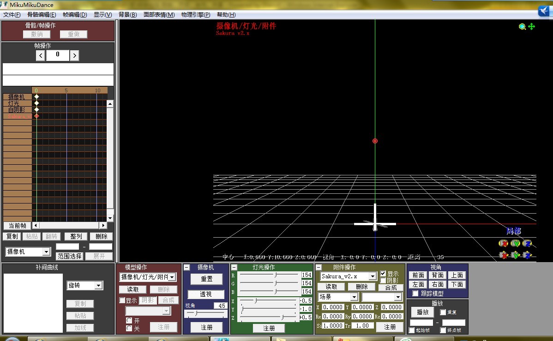
Task: Check the 显示 checkbox in 模型操作 panel
Action: [x=122, y=300]
